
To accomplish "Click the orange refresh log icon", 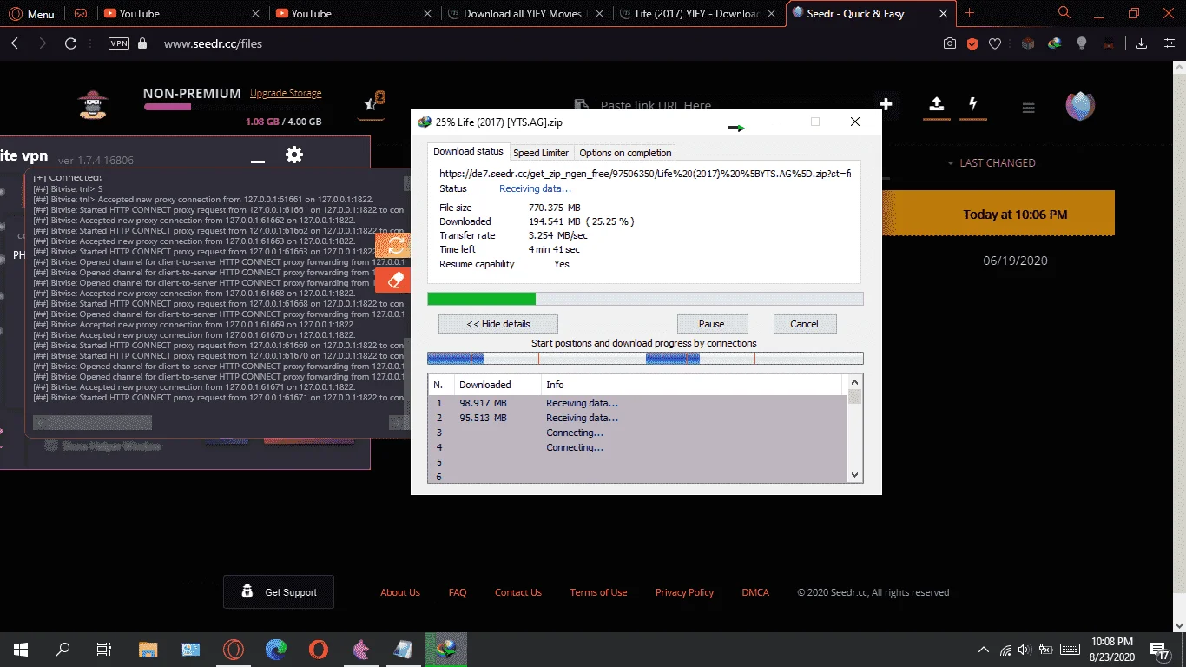I will [x=395, y=245].
